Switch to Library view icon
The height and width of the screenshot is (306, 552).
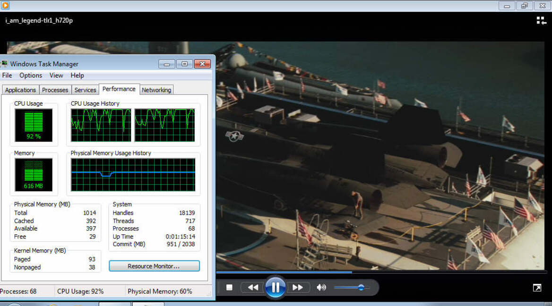(x=541, y=21)
